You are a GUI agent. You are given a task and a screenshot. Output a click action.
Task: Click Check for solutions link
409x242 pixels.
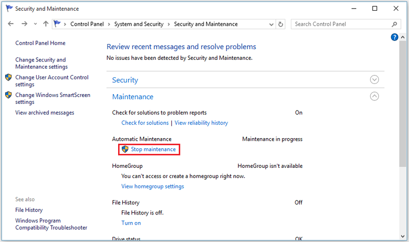tap(145, 123)
